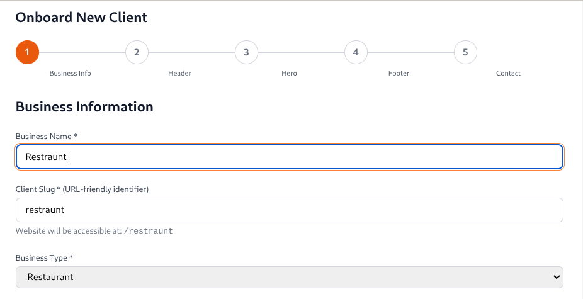583x299 pixels.
Task: Select the Hero step label
Action: click(x=289, y=73)
